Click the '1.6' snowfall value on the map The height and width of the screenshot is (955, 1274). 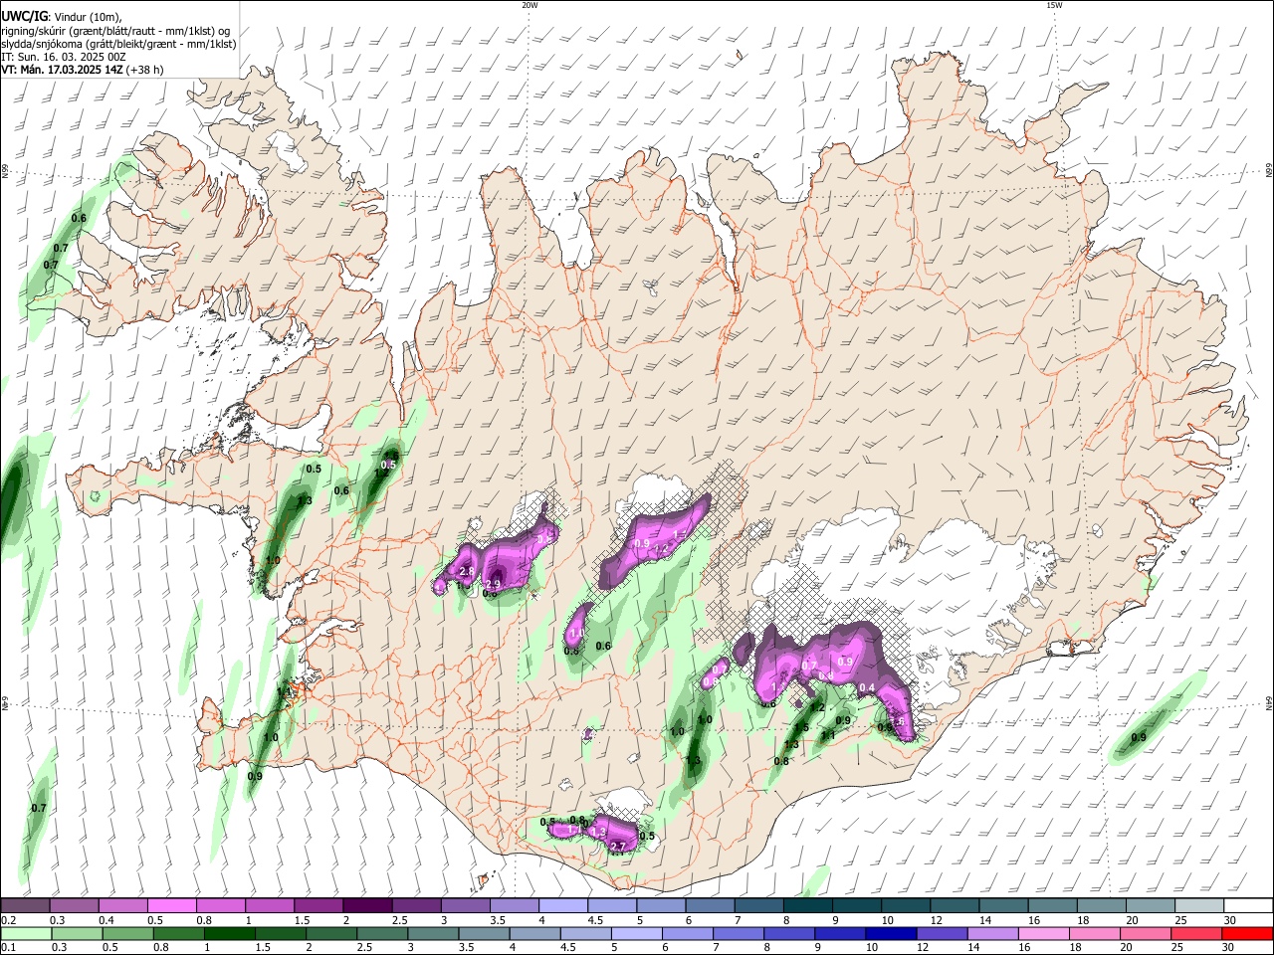896,721
